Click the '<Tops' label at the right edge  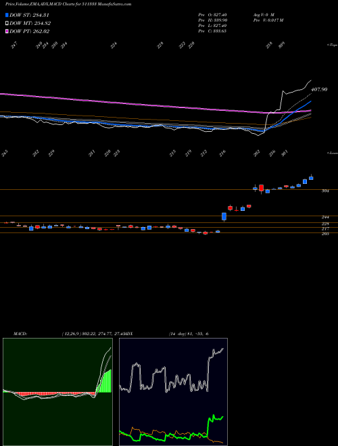point(332,45)
